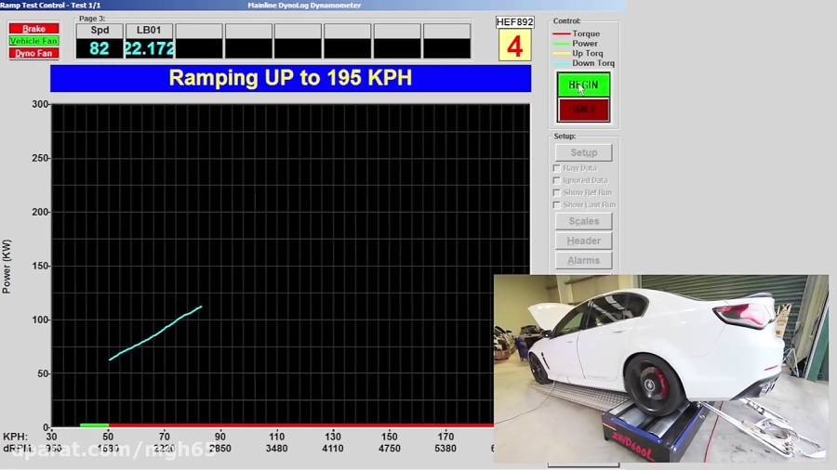Enable the Show Last Run checkbox

coord(557,204)
